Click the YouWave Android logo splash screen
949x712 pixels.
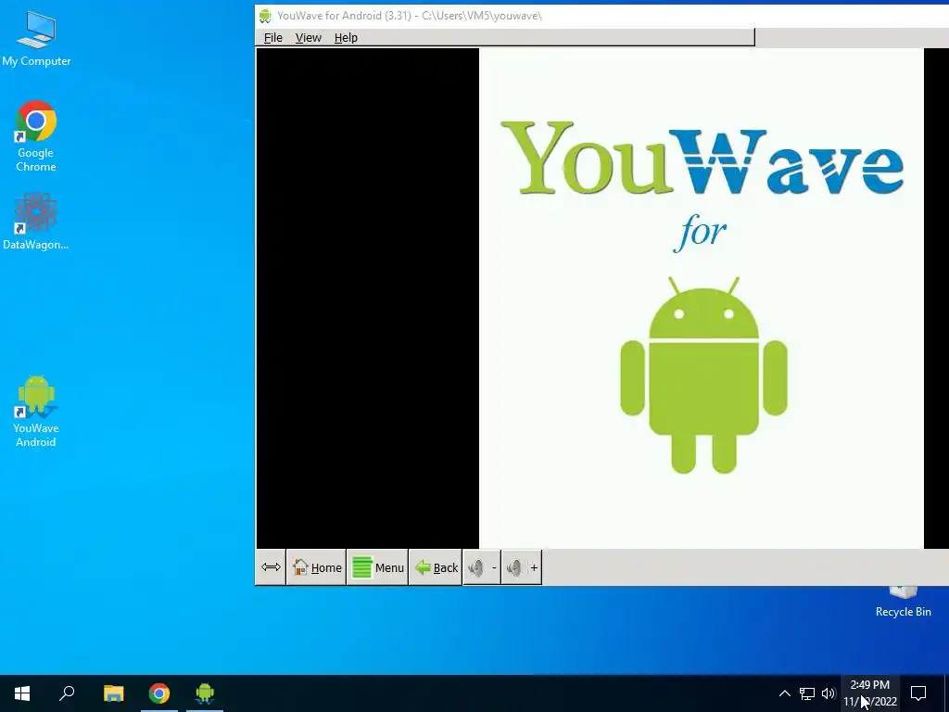pos(702,299)
